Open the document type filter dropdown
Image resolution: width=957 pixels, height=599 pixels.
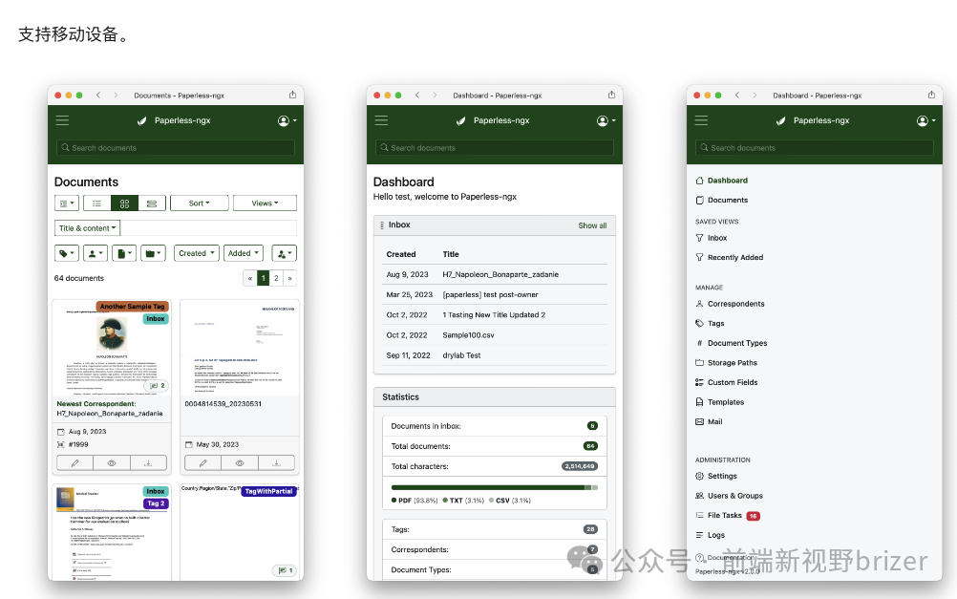click(x=124, y=253)
